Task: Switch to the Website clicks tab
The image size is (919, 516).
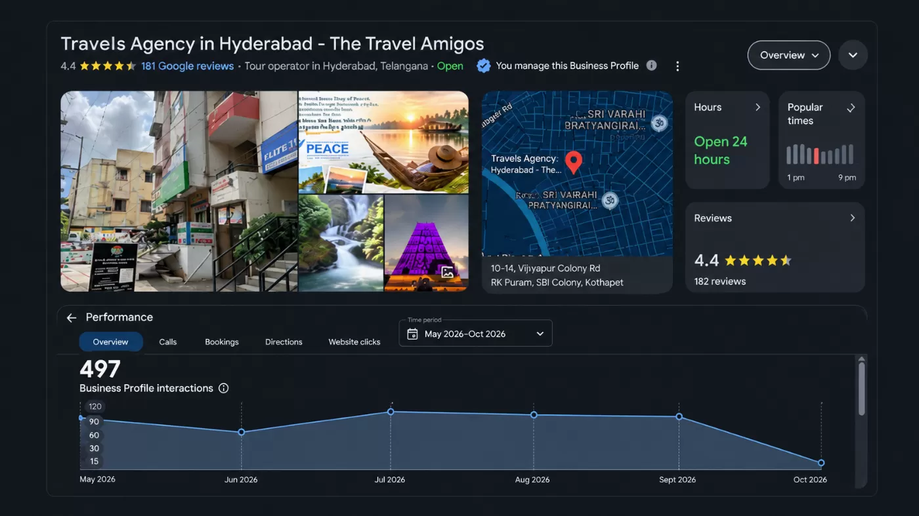Action: [x=354, y=342]
